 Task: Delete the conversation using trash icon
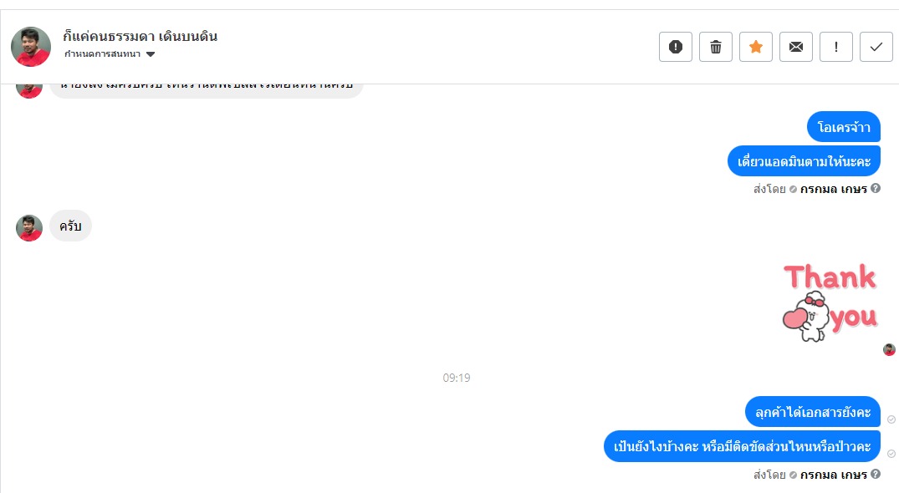coord(716,47)
